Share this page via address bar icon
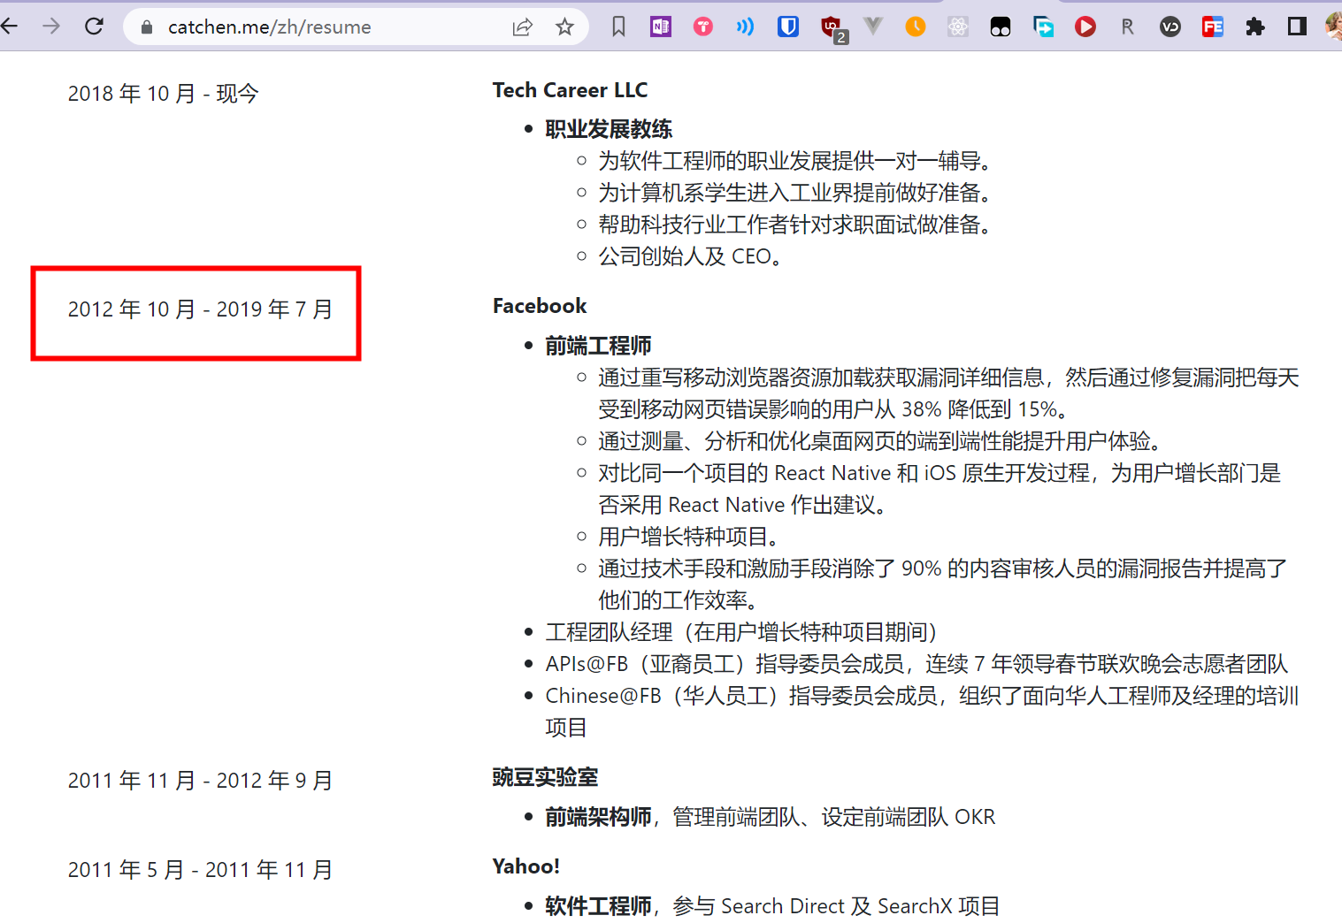 (523, 27)
